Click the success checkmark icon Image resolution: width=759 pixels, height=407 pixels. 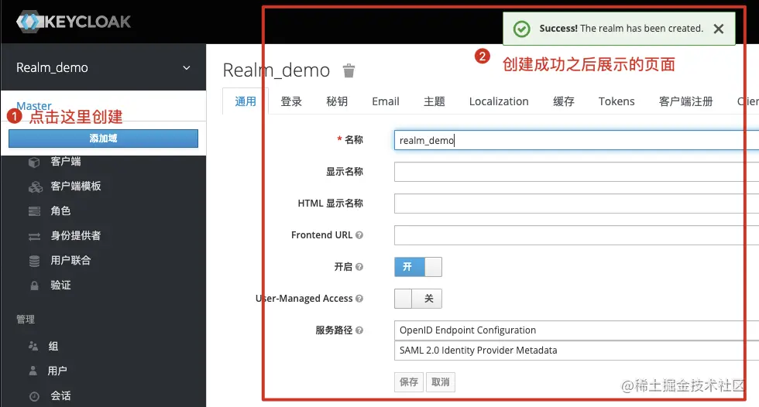[521, 29]
